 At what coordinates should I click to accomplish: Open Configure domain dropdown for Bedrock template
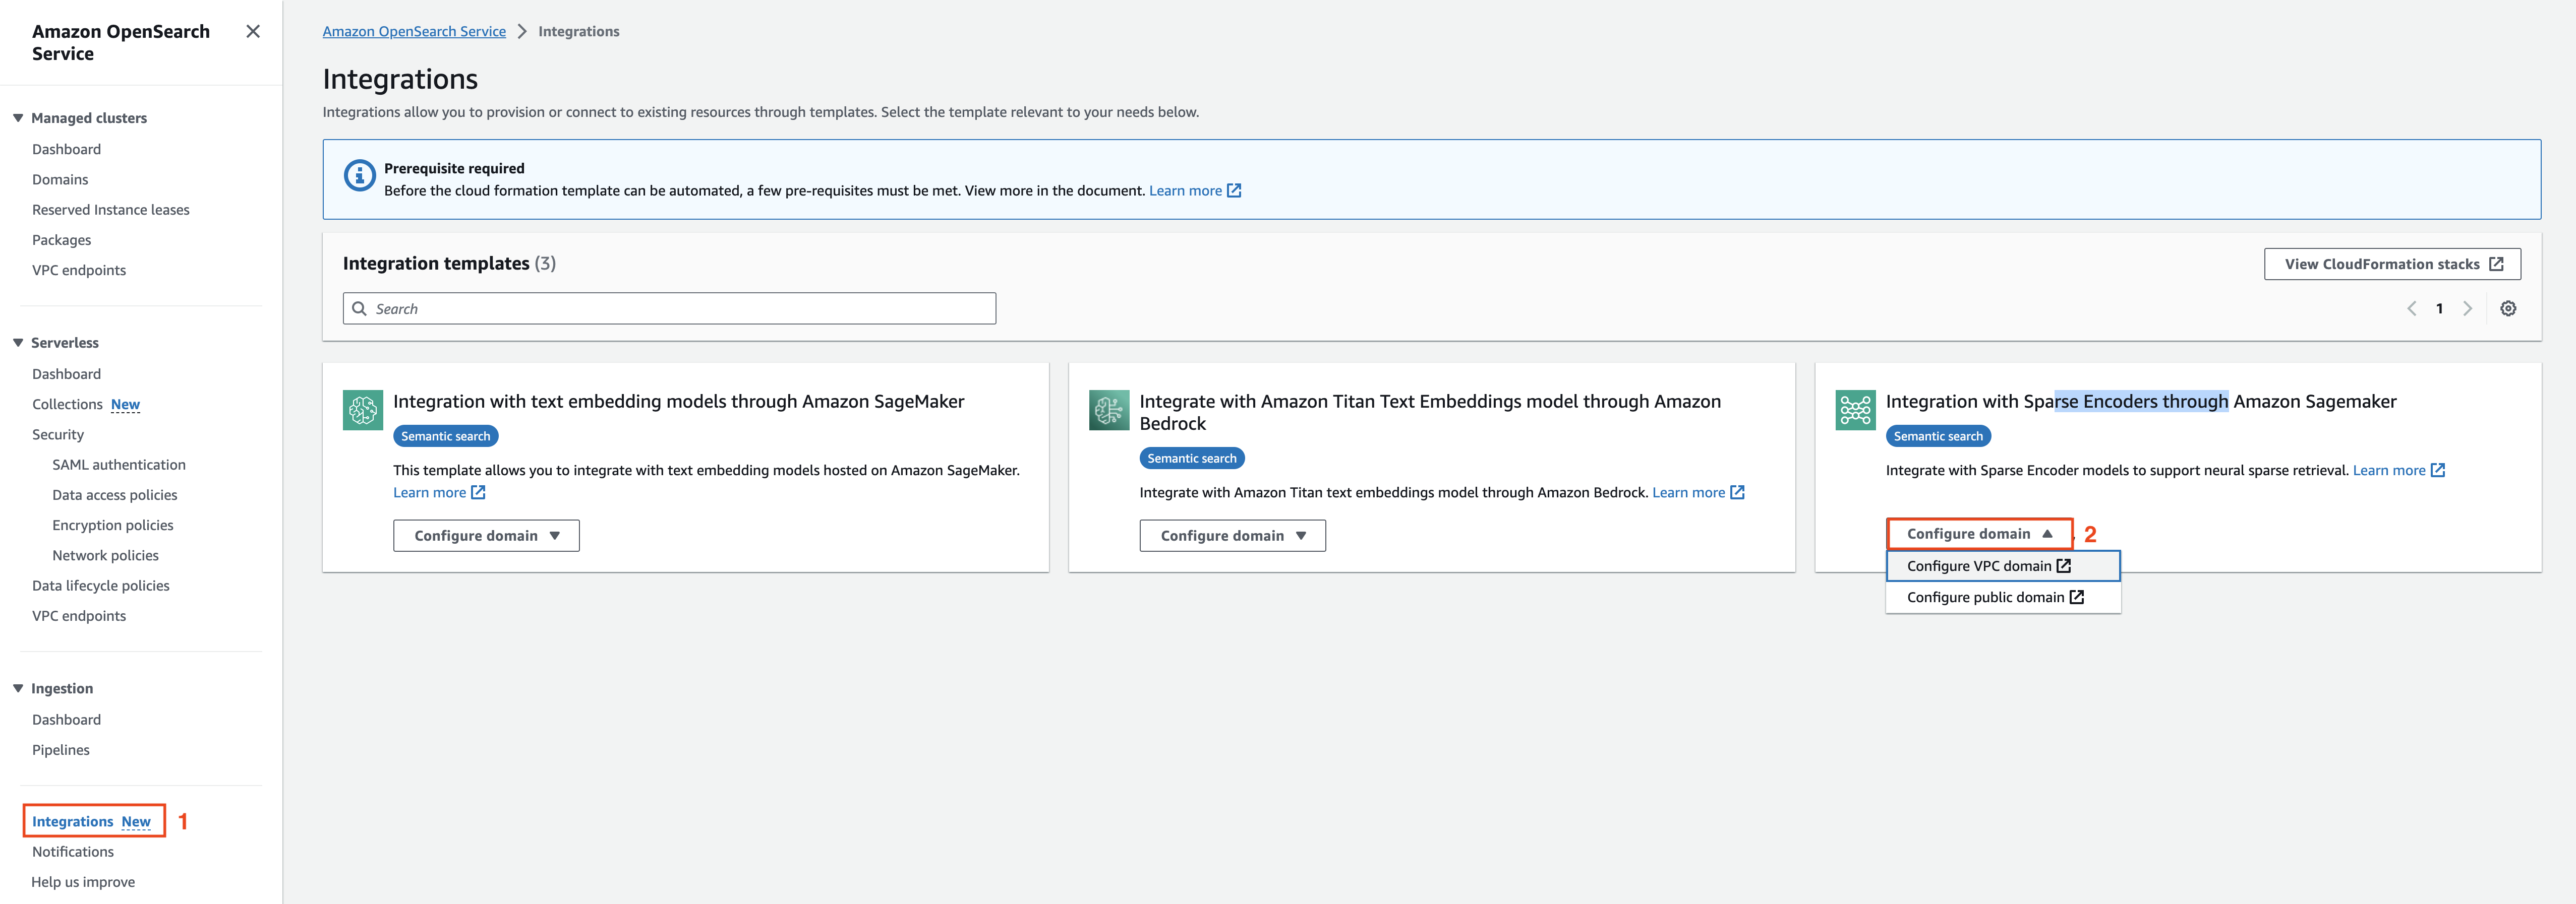click(1232, 536)
